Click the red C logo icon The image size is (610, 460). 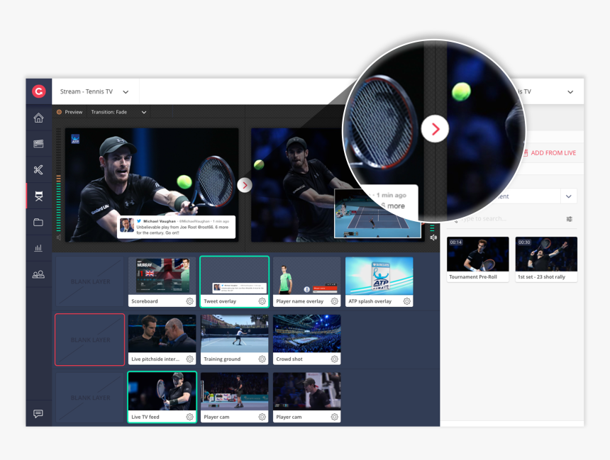[x=38, y=91]
